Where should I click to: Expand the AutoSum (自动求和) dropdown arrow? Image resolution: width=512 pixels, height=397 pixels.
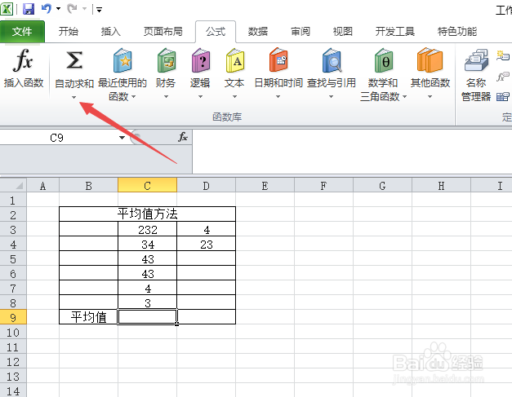point(73,97)
